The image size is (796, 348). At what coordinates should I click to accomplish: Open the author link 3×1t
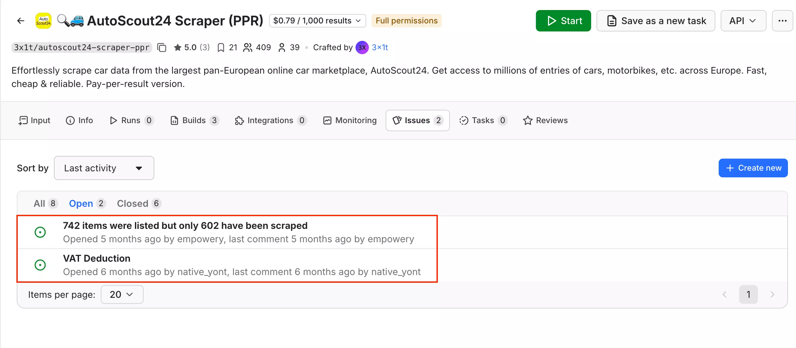coord(380,48)
